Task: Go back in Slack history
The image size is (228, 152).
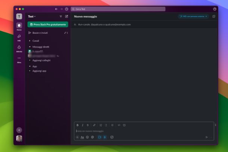Action: point(56,9)
